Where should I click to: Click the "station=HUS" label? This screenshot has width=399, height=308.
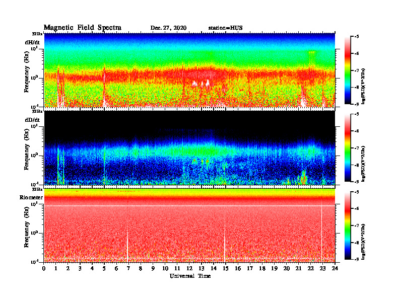coord(225,28)
